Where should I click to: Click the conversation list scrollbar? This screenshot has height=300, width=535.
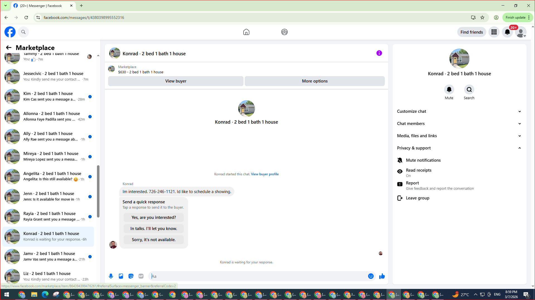coord(98,191)
